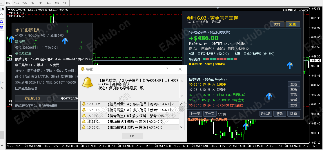Hide the performance panel with 隐藏
This screenshot has height=150, width=323.
click(x=293, y=114)
